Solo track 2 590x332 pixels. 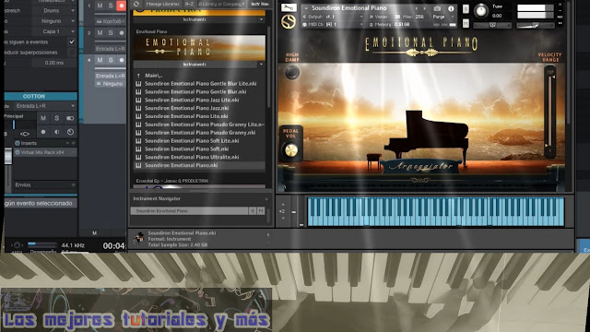pos(111,33)
